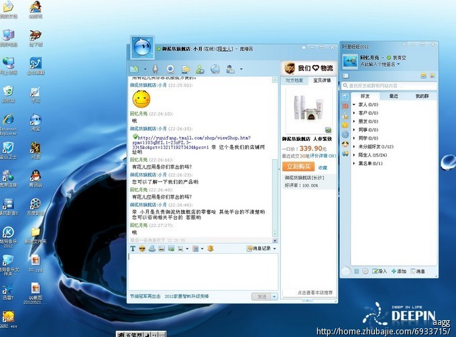Click the AliWangwang main menu round button
Viewport: 456px width, 337px height.
pos(346,271)
